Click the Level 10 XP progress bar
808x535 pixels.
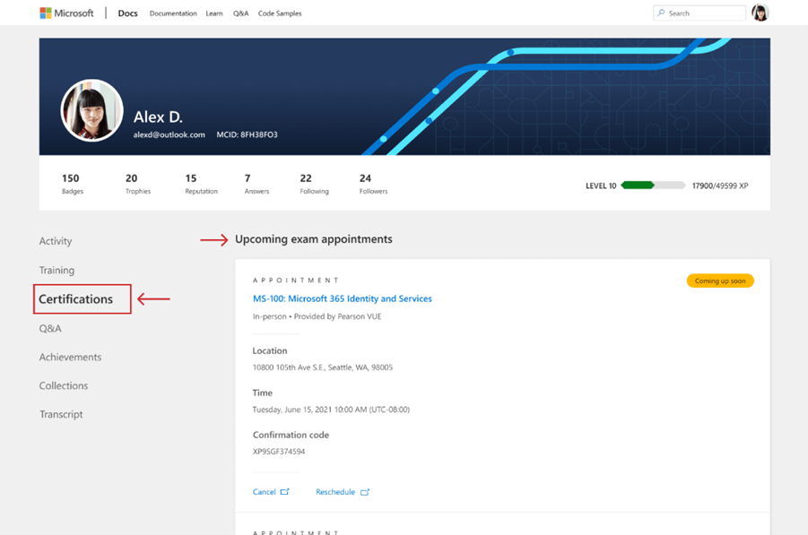653,186
